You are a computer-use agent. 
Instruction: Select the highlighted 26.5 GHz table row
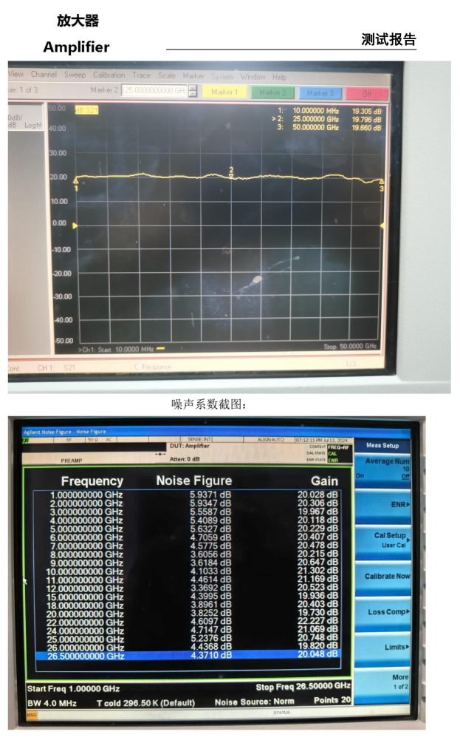click(188, 655)
